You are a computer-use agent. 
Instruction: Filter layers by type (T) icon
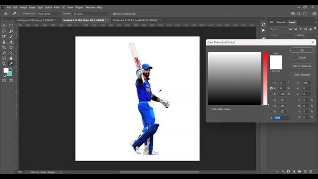coord(301,29)
